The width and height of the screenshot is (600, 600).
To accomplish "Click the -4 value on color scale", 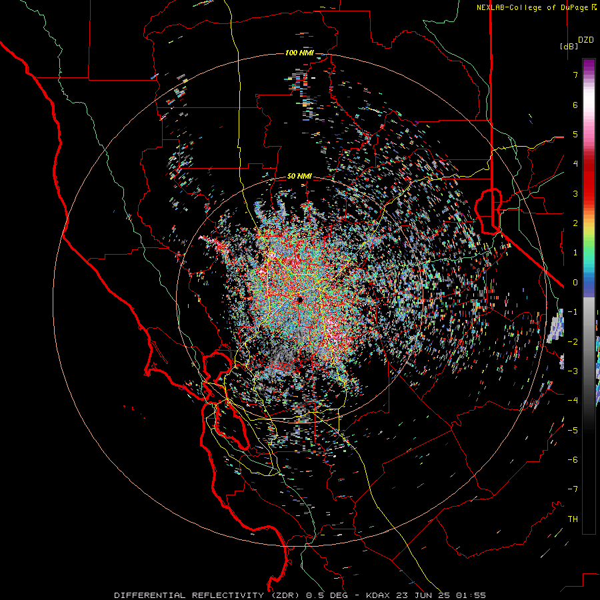I will (x=573, y=401).
